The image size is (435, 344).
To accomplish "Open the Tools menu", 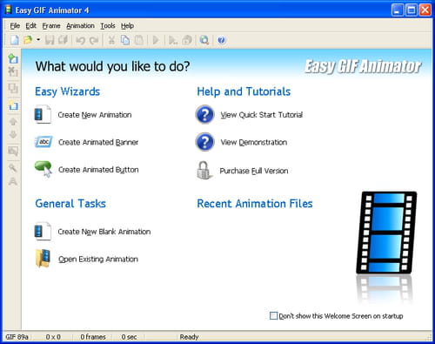I will (x=108, y=26).
